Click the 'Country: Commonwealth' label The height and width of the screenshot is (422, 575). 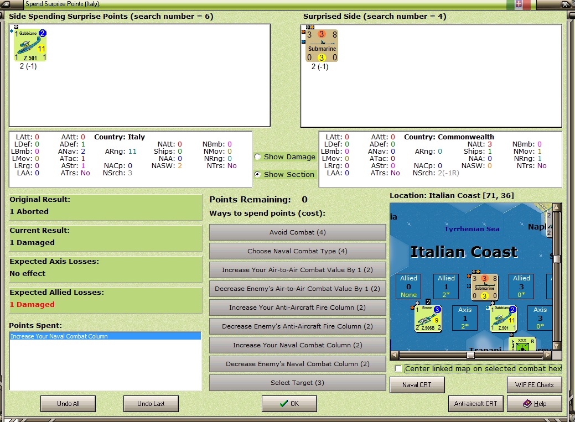point(449,137)
